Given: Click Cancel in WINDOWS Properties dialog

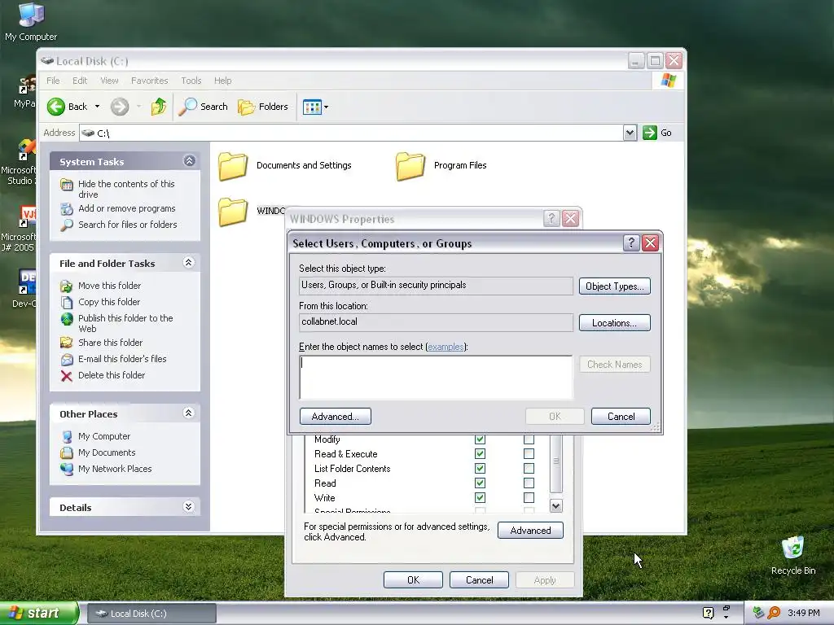Looking at the screenshot, I should (x=479, y=580).
